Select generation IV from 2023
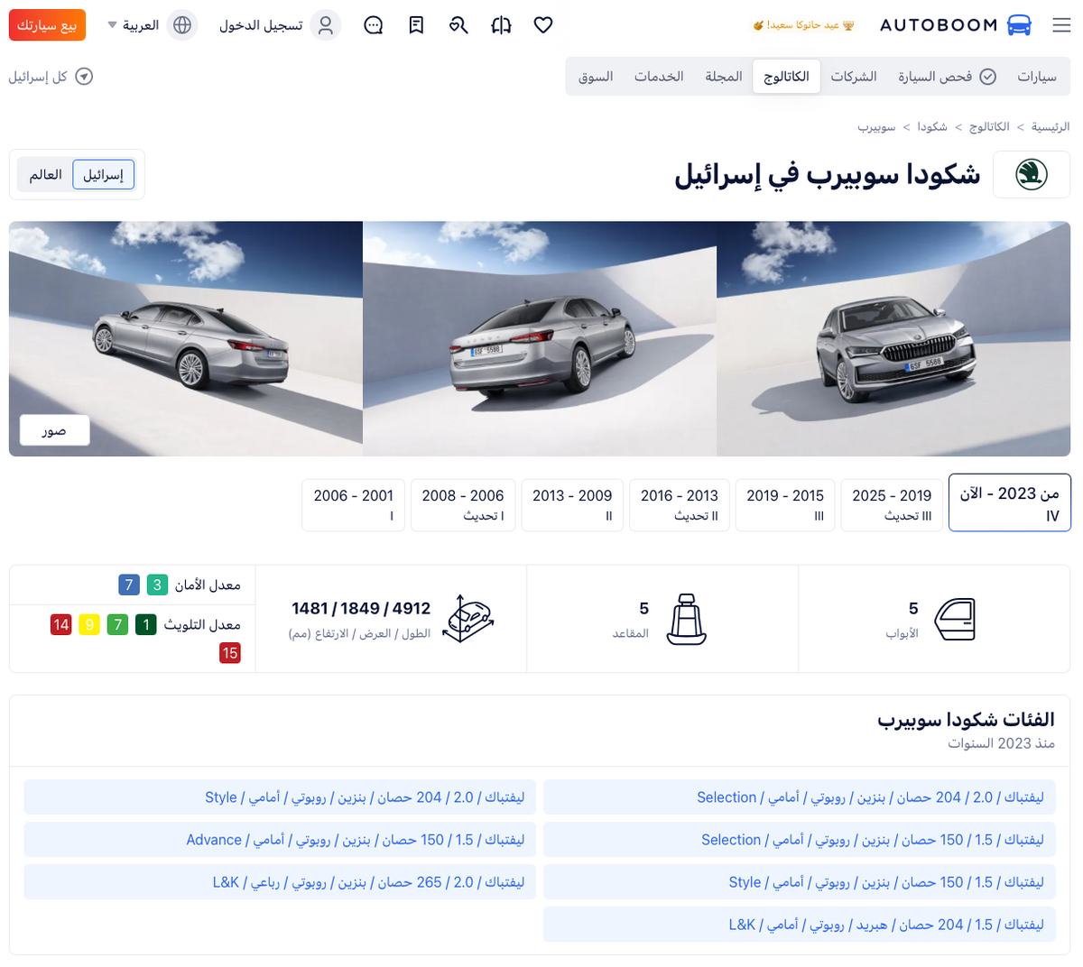 (x=1010, y=504)
